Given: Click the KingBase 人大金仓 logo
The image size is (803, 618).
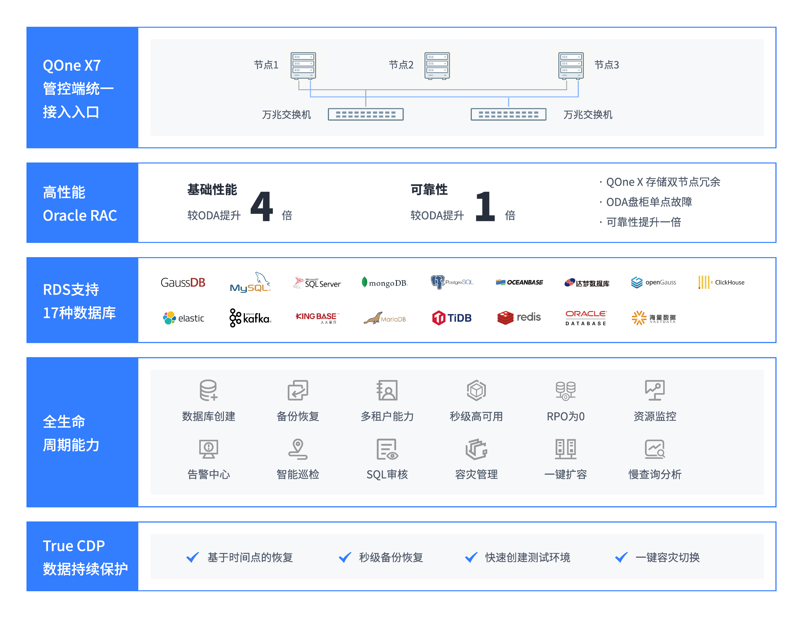Looking at the screenshot, I should 317,318.
